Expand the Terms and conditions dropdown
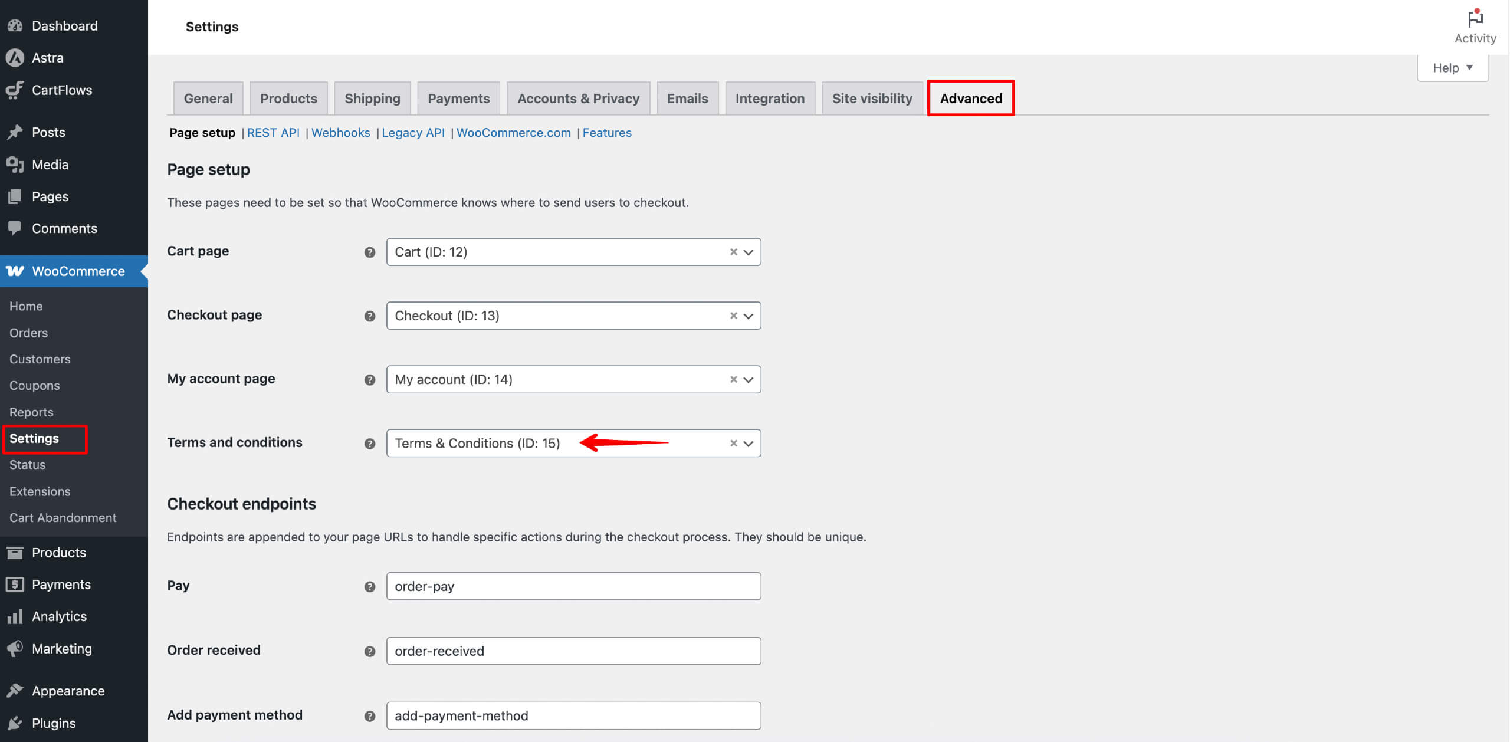This screenshot has height=742, width=1510. pos(749,444)
